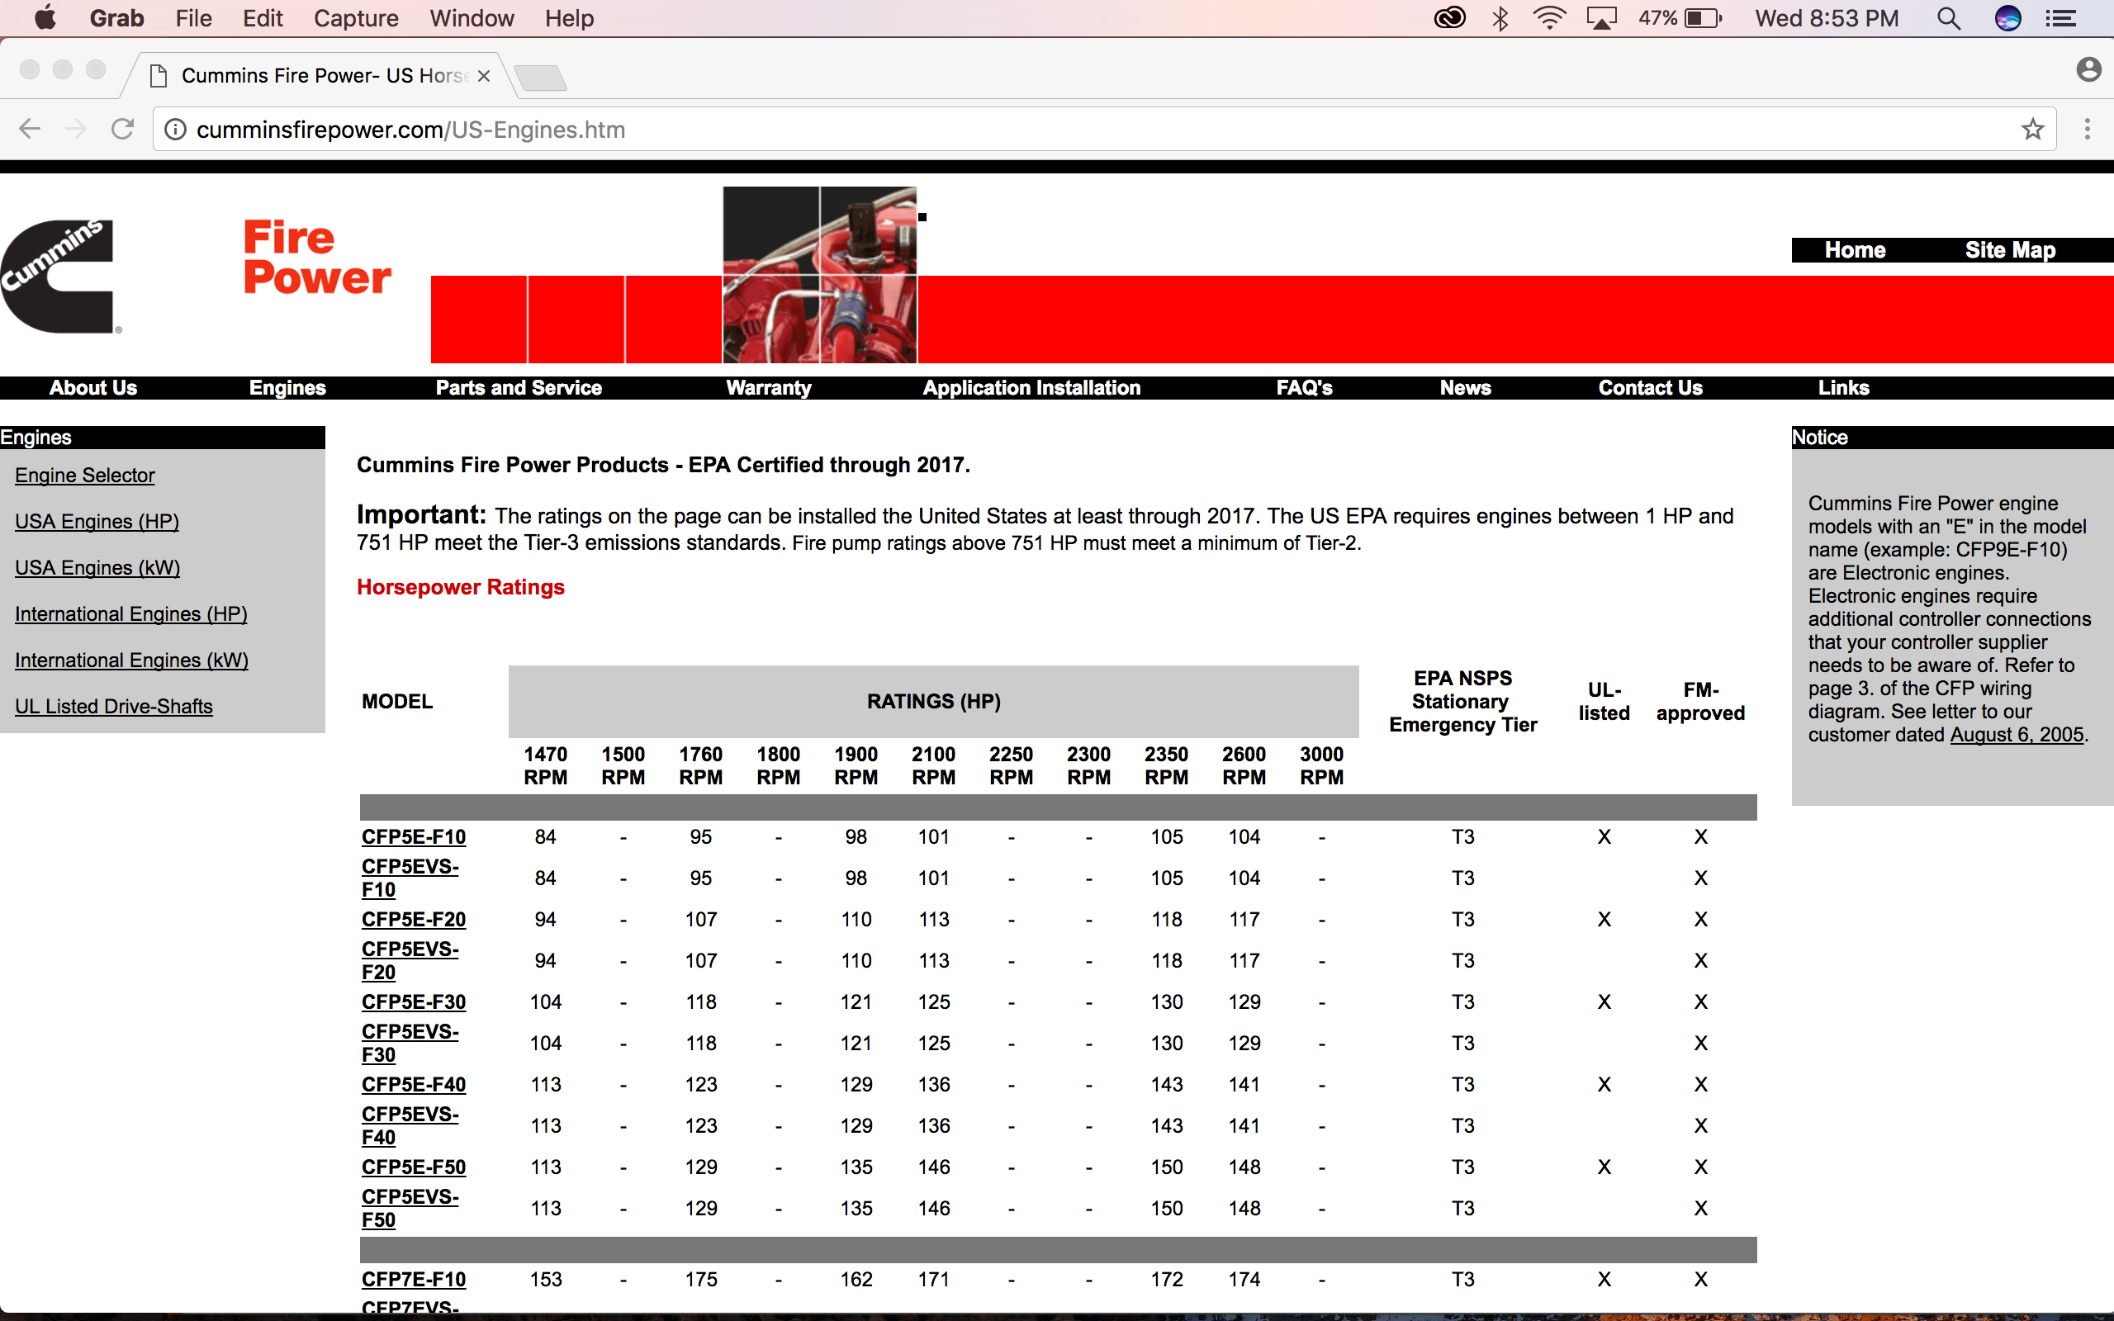Open the Edit menu
Screen dimensions: 2114x1321
click(262, 18)
